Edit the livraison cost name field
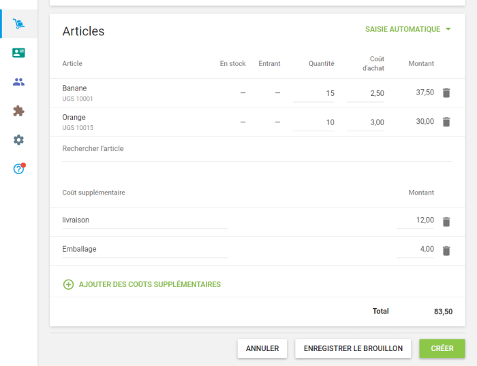 [144, 220]
